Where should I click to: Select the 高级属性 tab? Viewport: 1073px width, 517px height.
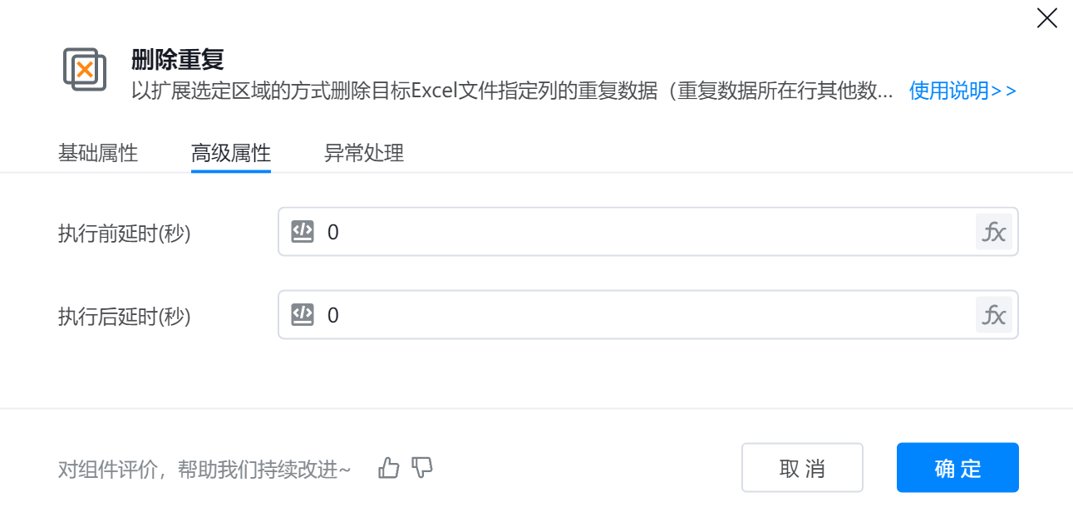tap(231, 154)
